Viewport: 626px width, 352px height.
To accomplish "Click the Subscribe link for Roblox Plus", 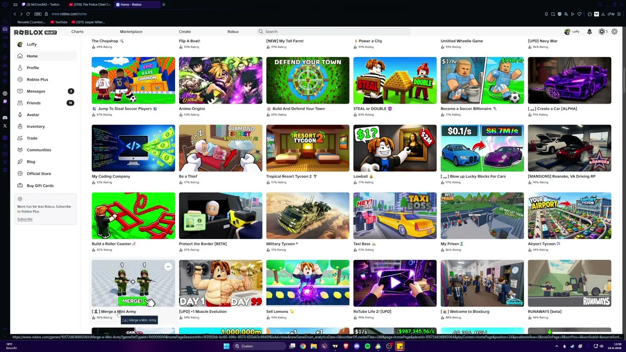I will pos(25,220).
